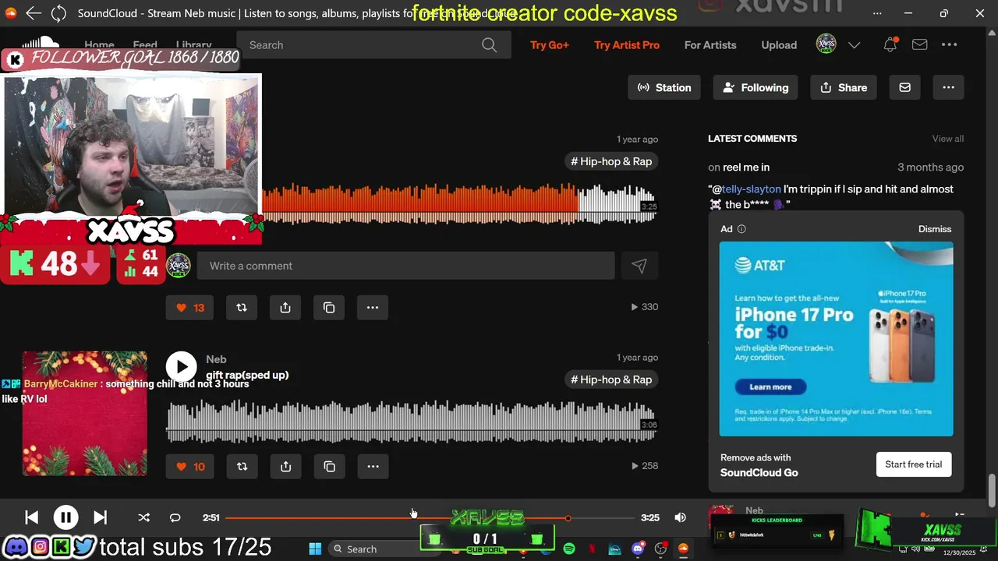Mute the player volume
This screenshot has width=998, height=561.
680,517
